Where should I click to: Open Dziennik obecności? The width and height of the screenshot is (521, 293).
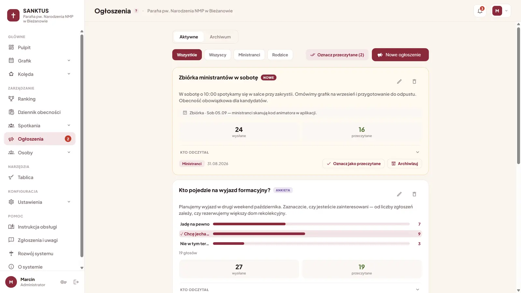tap(40, 112)
